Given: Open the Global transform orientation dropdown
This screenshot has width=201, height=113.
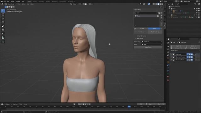Looking at the screenshot, I should coord(74,4).
